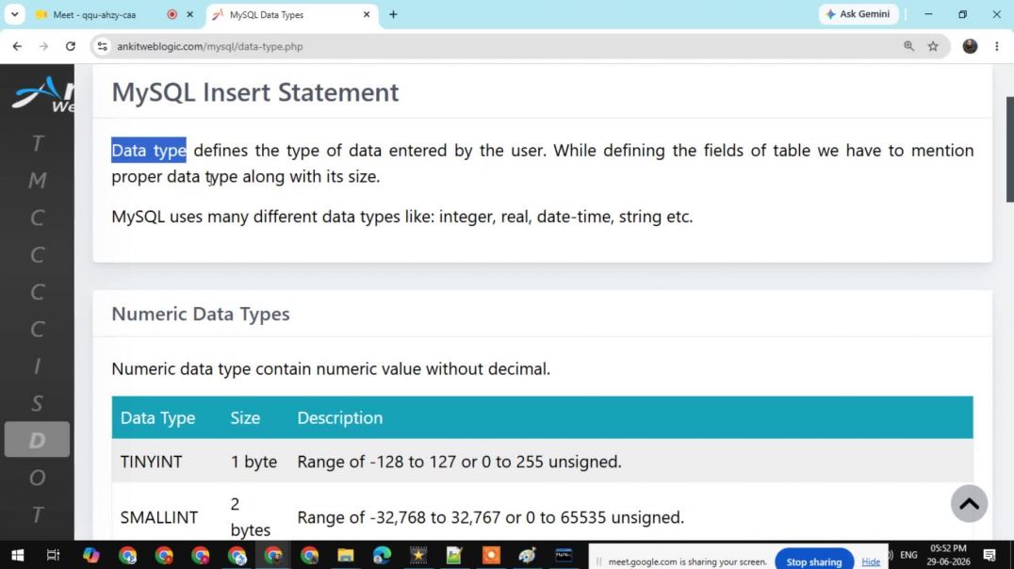Open the dark monitor-style app on the taskbar
Screen dimensions: 1014x569
[x=564, y=555]
